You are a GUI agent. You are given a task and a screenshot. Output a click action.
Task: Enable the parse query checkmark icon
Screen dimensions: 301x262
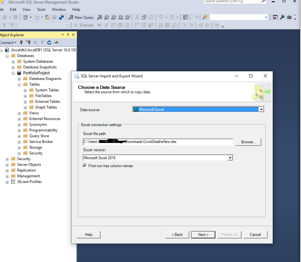106,25
